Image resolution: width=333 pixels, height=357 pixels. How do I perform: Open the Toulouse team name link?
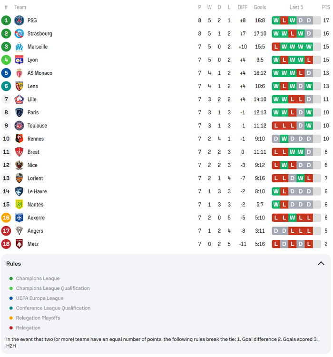(37, 126)
